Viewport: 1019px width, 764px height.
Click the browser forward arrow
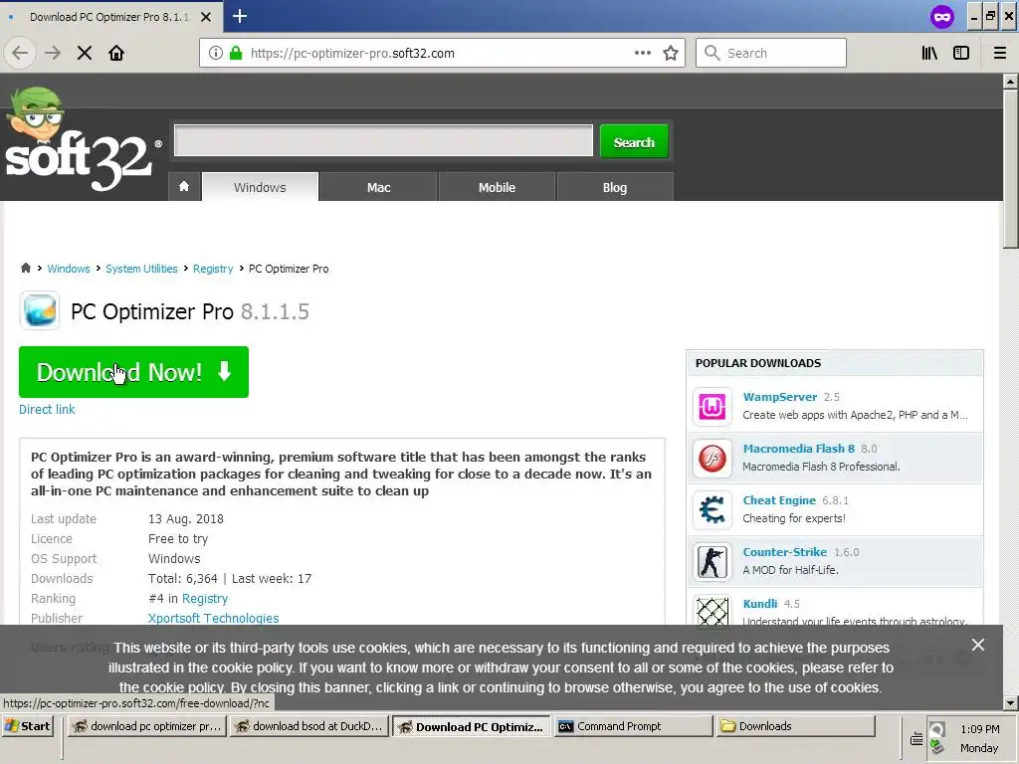tap(53, 53)
